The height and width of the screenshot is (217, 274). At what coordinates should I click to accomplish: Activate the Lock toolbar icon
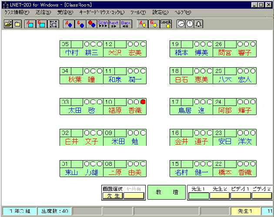point(166,24)
